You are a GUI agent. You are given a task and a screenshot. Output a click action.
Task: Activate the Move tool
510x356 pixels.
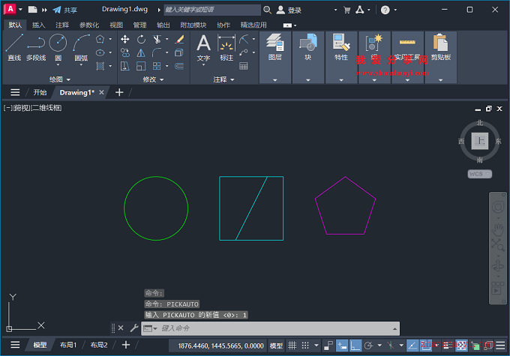pyautogui.click(x=125, y=39)
